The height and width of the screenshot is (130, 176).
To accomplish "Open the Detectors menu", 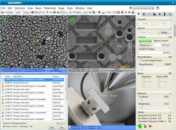I will point(20,8).
